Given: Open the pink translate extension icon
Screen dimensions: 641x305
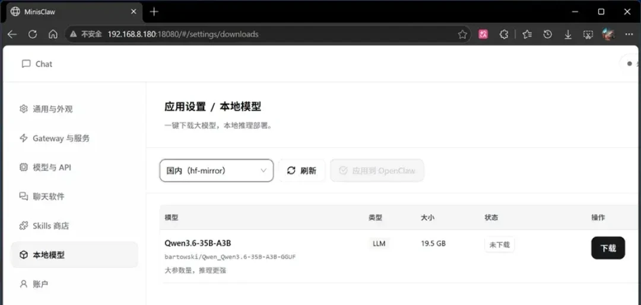Looking at the screenshot, I should coord(483,34).
